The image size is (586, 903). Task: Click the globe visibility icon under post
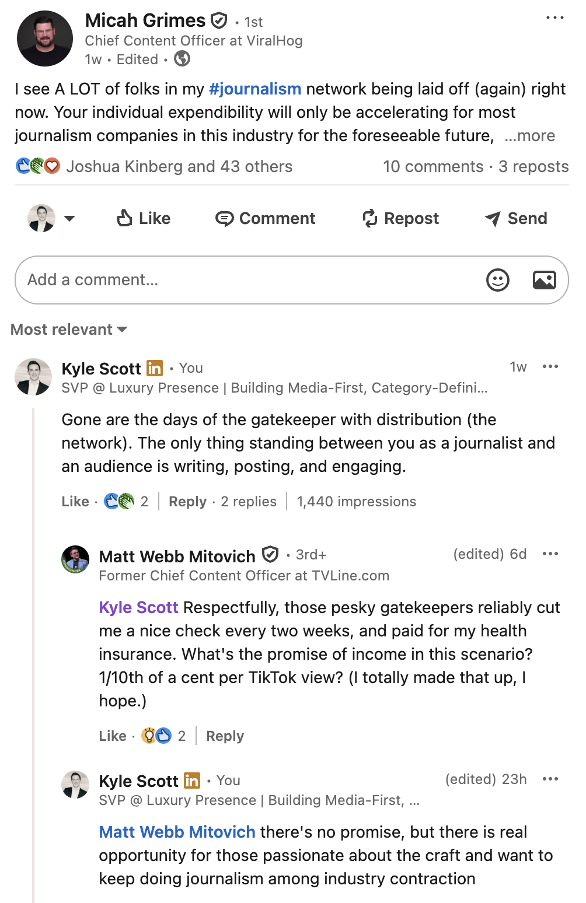coord(182,59)
